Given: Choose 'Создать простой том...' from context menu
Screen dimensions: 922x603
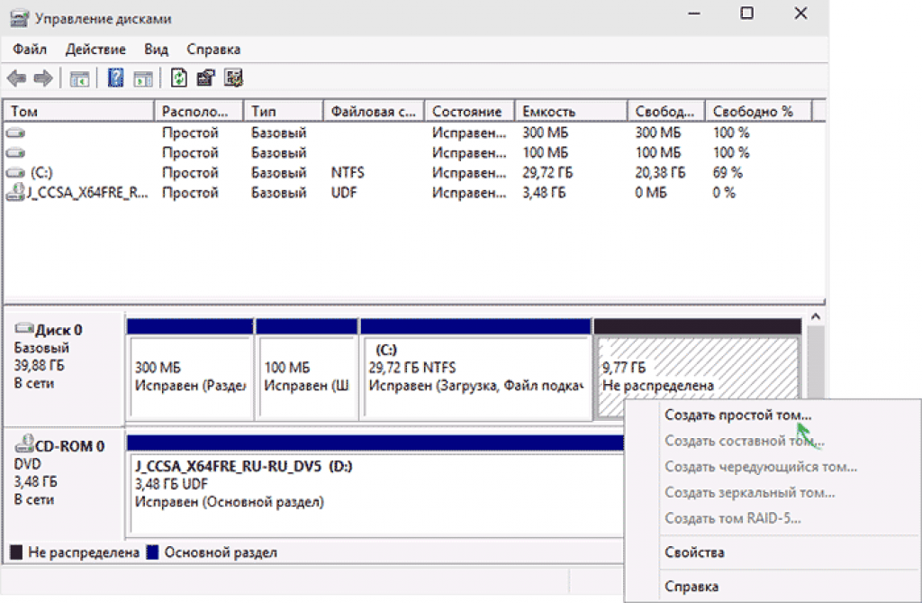Looking at the screenshot, I should click(x=737, y=416).
